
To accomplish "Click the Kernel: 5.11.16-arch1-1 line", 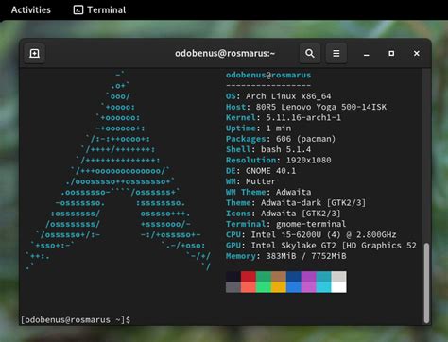I will click(x=284, y=118).
